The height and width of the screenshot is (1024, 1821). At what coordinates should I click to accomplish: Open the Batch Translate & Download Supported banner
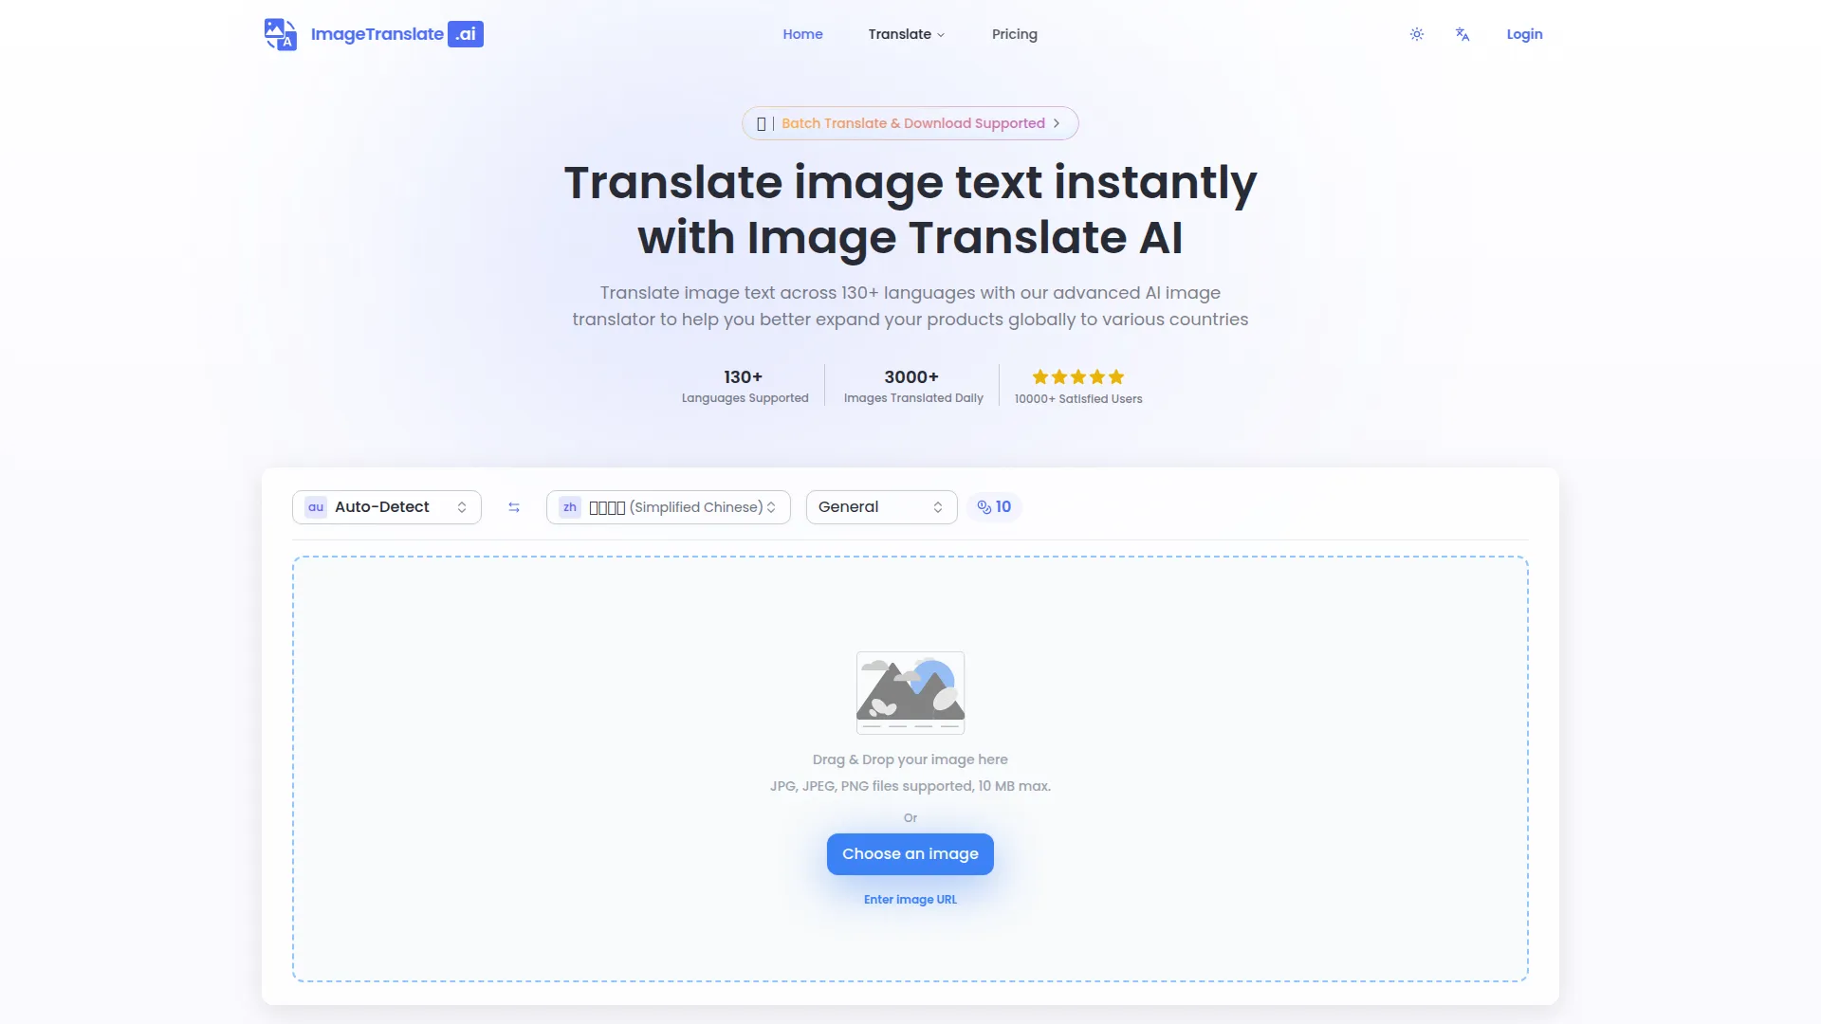(x=910, y=123)
